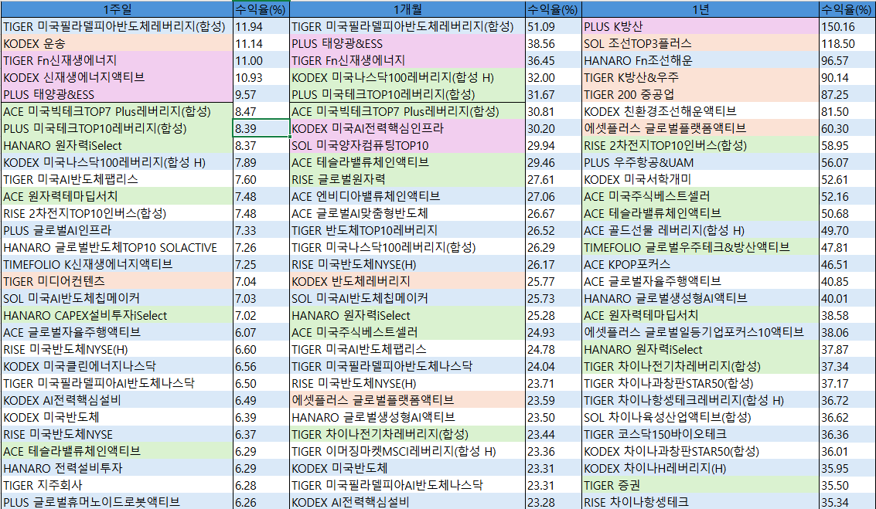Click the TIMEFOLIO K신재생에너지액티브 cell

tap(116, 265)
